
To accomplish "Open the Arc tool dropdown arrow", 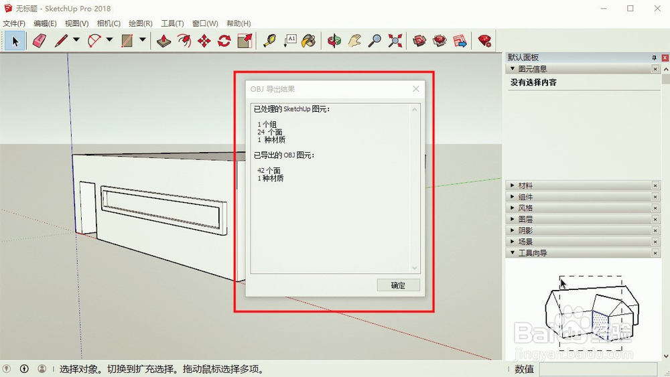I will 109,40.
